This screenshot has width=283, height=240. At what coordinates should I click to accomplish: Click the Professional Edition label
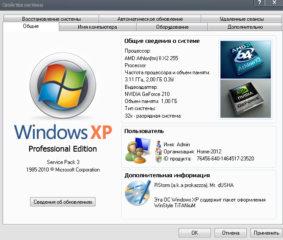point(63,149)
